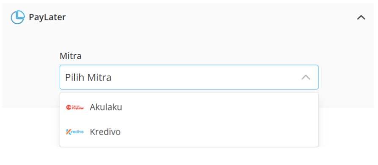378x165 pixels.
Task: Close the Pilih Mitra dropdown using its arrow
Action: pyautogui.click(x=306, y=77)
